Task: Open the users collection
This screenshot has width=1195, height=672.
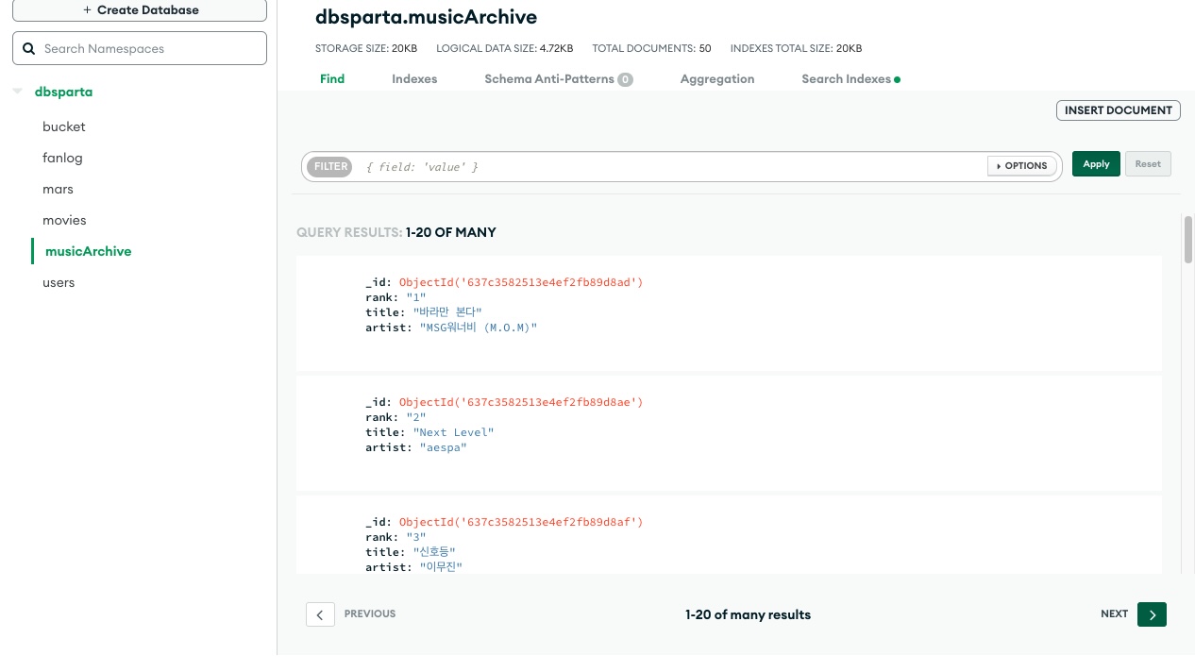Action: [x=59, y=282]
